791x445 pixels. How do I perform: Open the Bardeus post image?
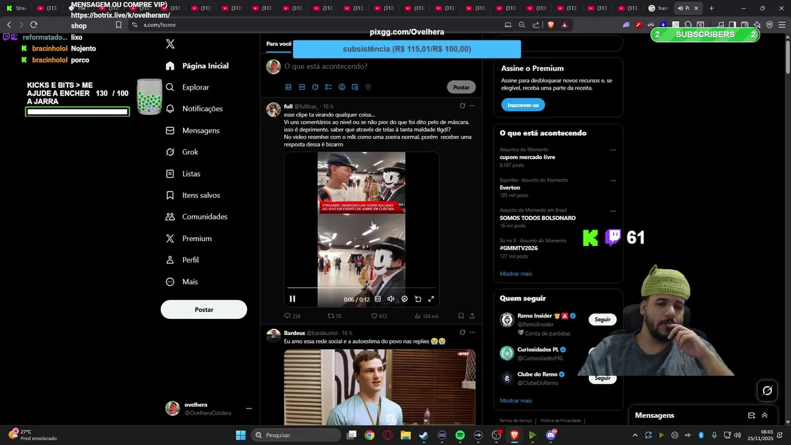[379, 387]
